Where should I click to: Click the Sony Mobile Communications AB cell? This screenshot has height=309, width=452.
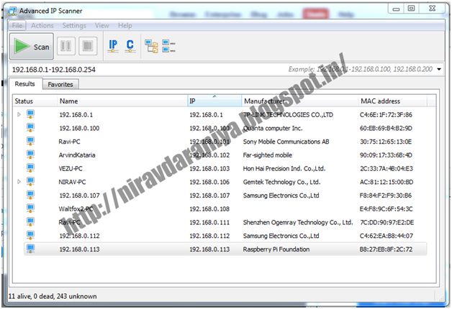click(286, 142)
